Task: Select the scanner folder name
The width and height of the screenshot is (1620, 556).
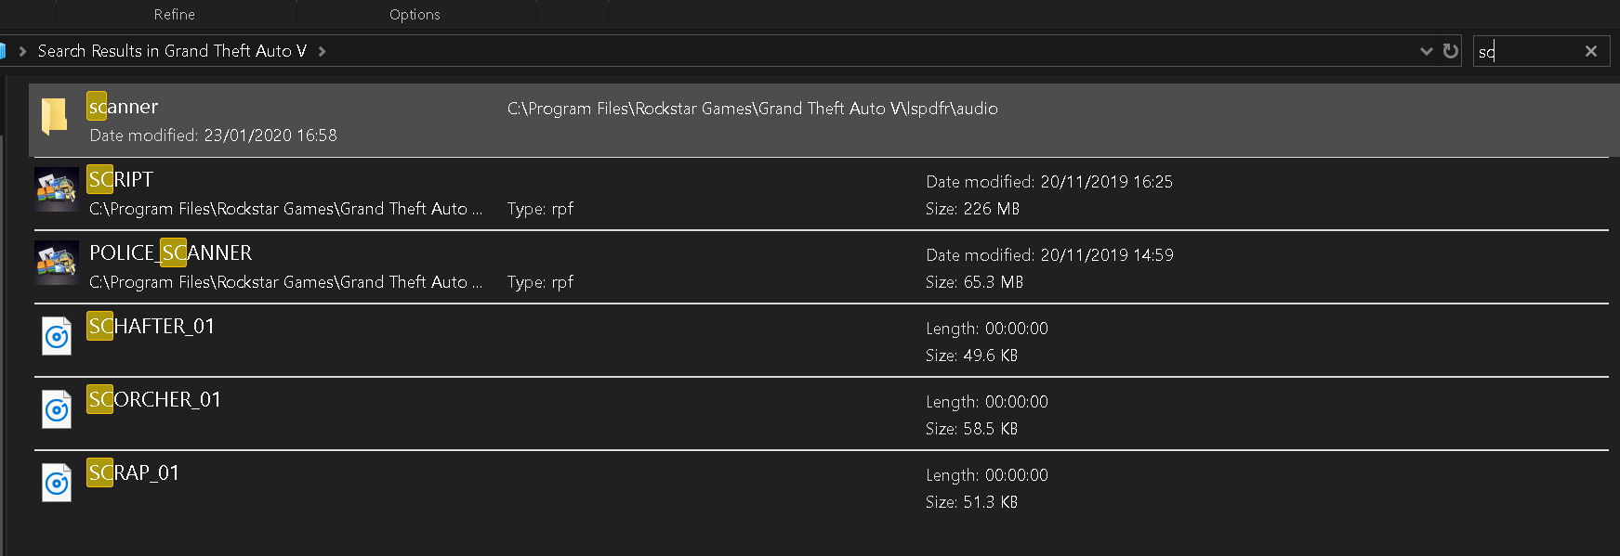Action: 124,107
